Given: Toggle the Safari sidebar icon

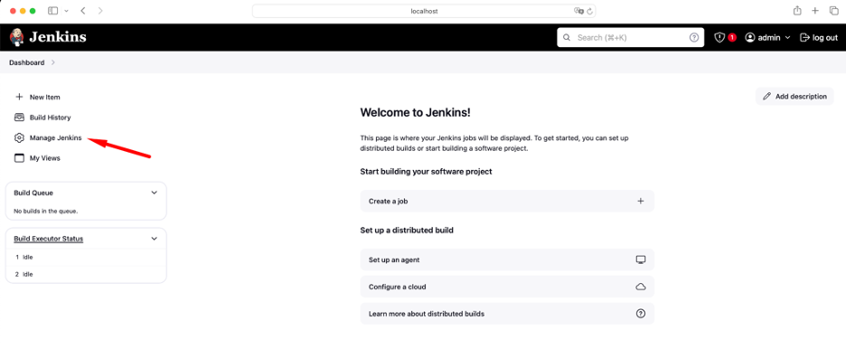Looking at the screenshot, I should [52, 10].
